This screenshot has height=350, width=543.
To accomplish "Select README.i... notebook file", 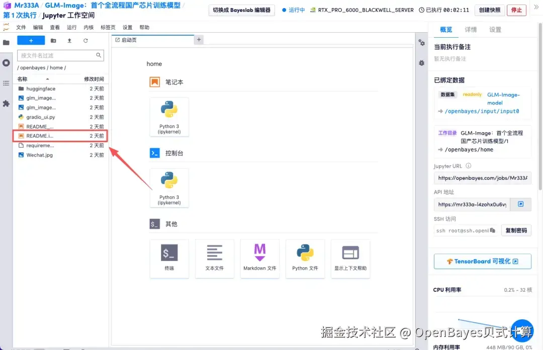I will click(61, 136).
